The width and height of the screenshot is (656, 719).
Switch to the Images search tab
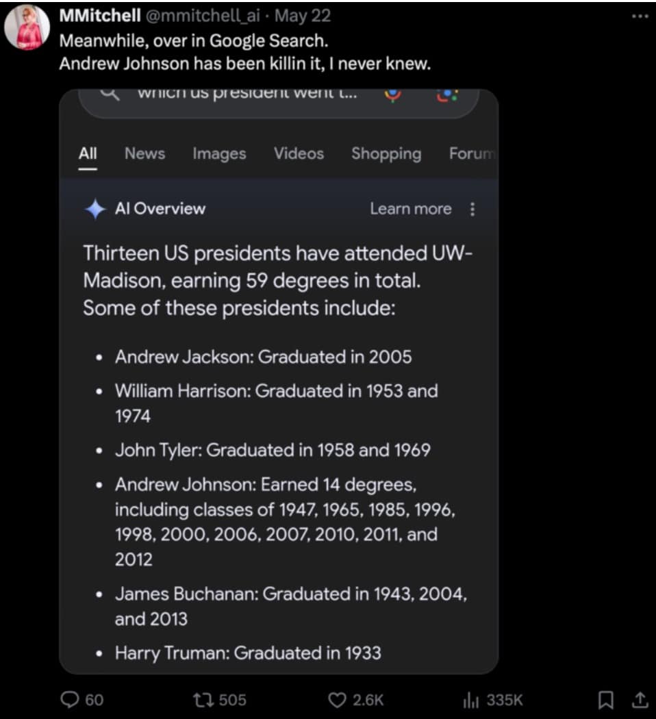pyautogui.click(x=218, y=153)
